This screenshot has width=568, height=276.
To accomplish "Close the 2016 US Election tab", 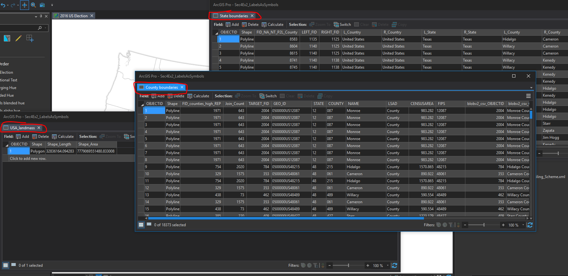I will (92, 16).
